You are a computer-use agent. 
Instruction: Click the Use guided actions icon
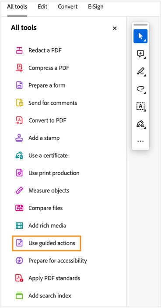19,243
